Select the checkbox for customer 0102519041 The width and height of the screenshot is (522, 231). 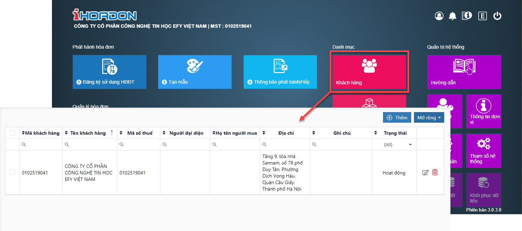click(x=12, y=172)
